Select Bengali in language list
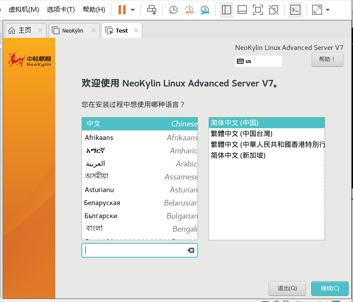This screenshot has width=353, height=302. point(140,229)
